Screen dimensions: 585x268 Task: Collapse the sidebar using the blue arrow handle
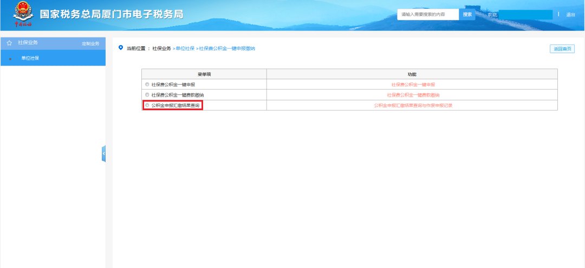point(103,154)
